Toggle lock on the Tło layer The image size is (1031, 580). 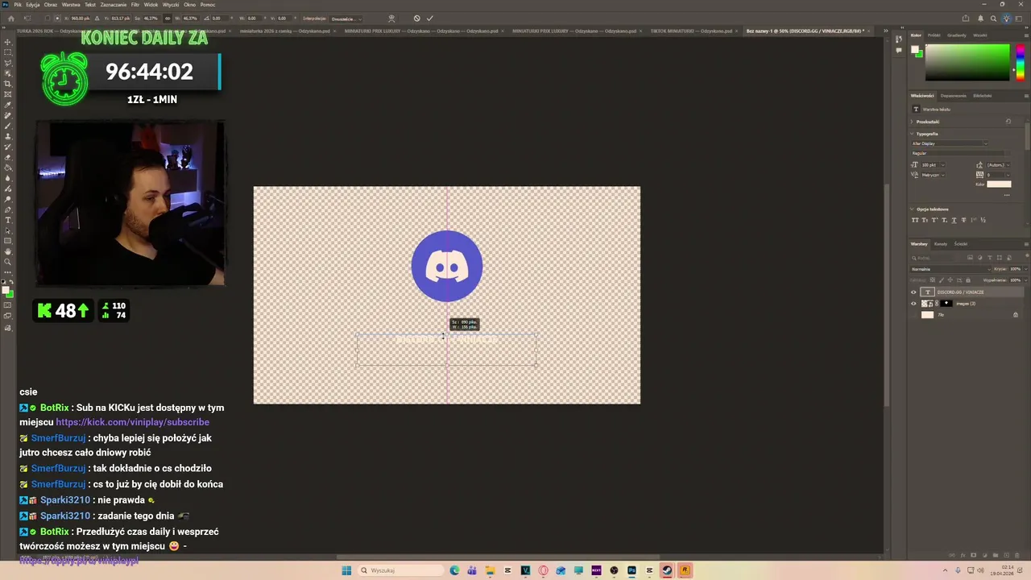1015,315
